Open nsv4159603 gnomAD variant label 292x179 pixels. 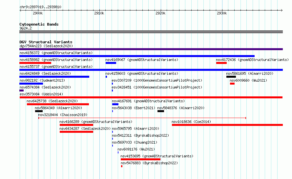pyautogui.click(x=142, y=73)
